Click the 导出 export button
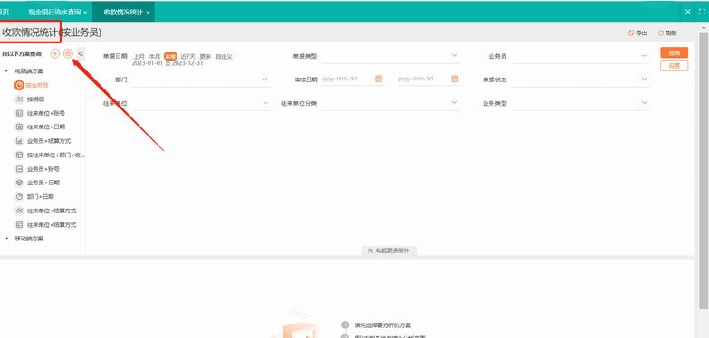This screenshot has height=338, width=709. tap(638, 33)
